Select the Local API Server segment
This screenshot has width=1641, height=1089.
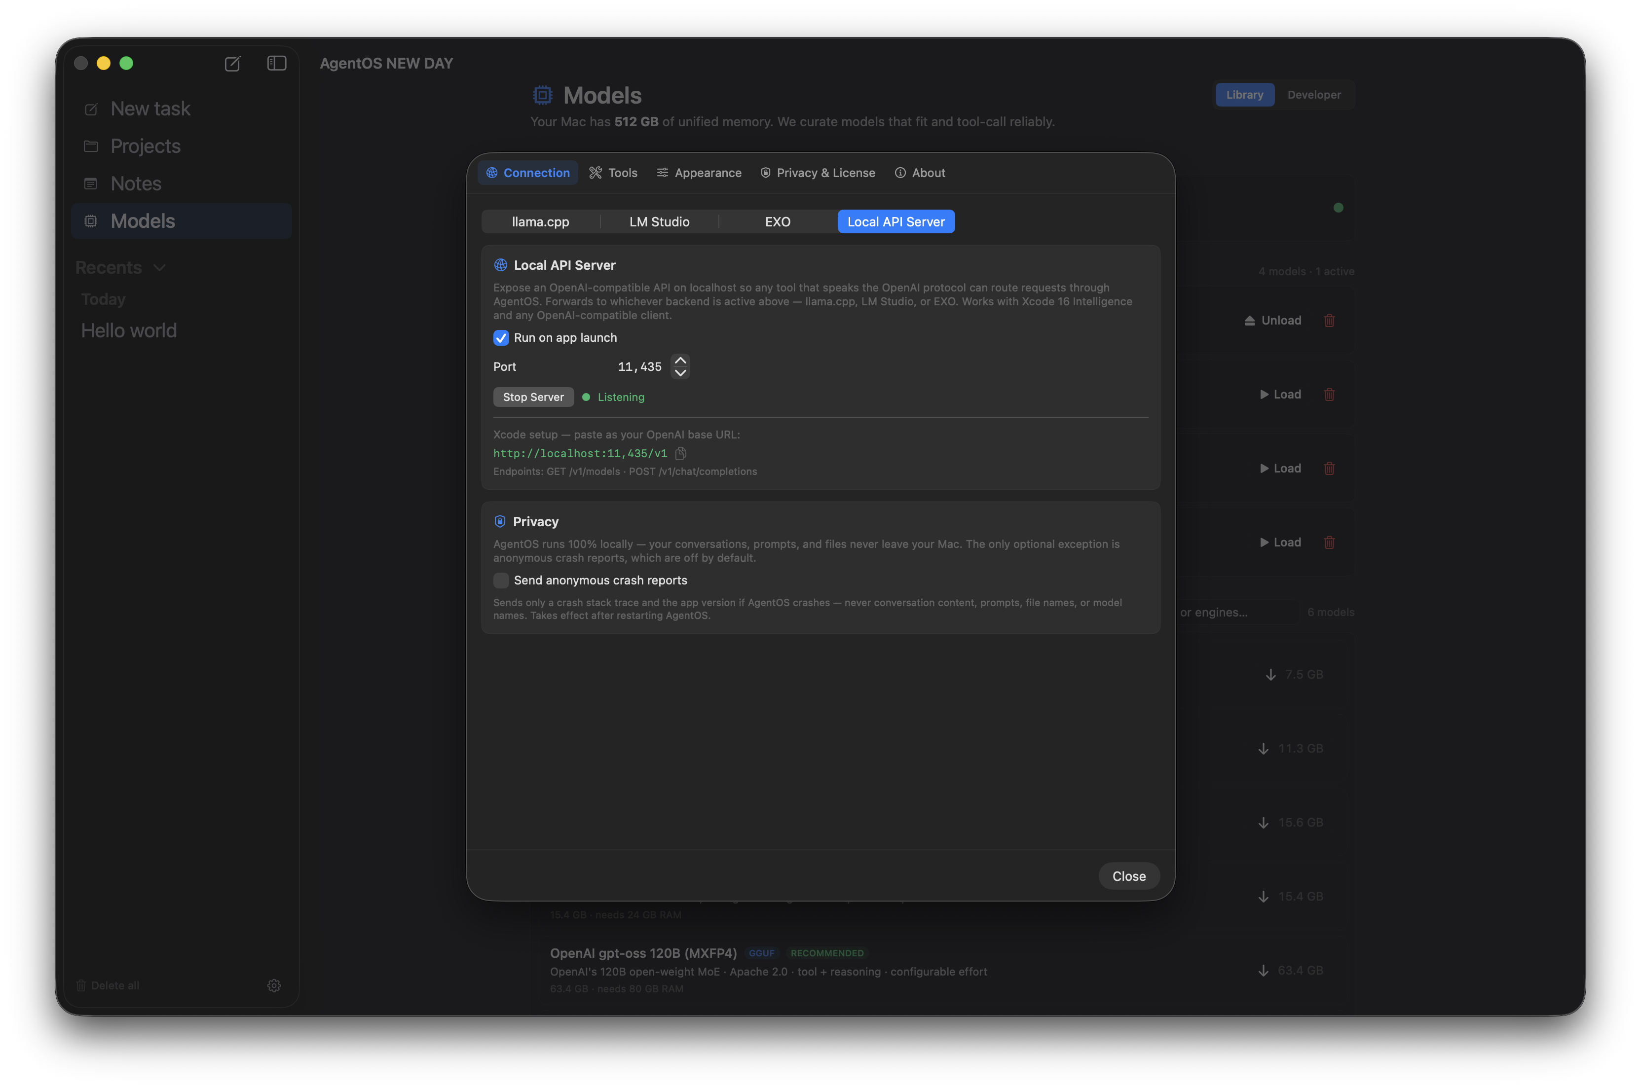tap(896, 222)
